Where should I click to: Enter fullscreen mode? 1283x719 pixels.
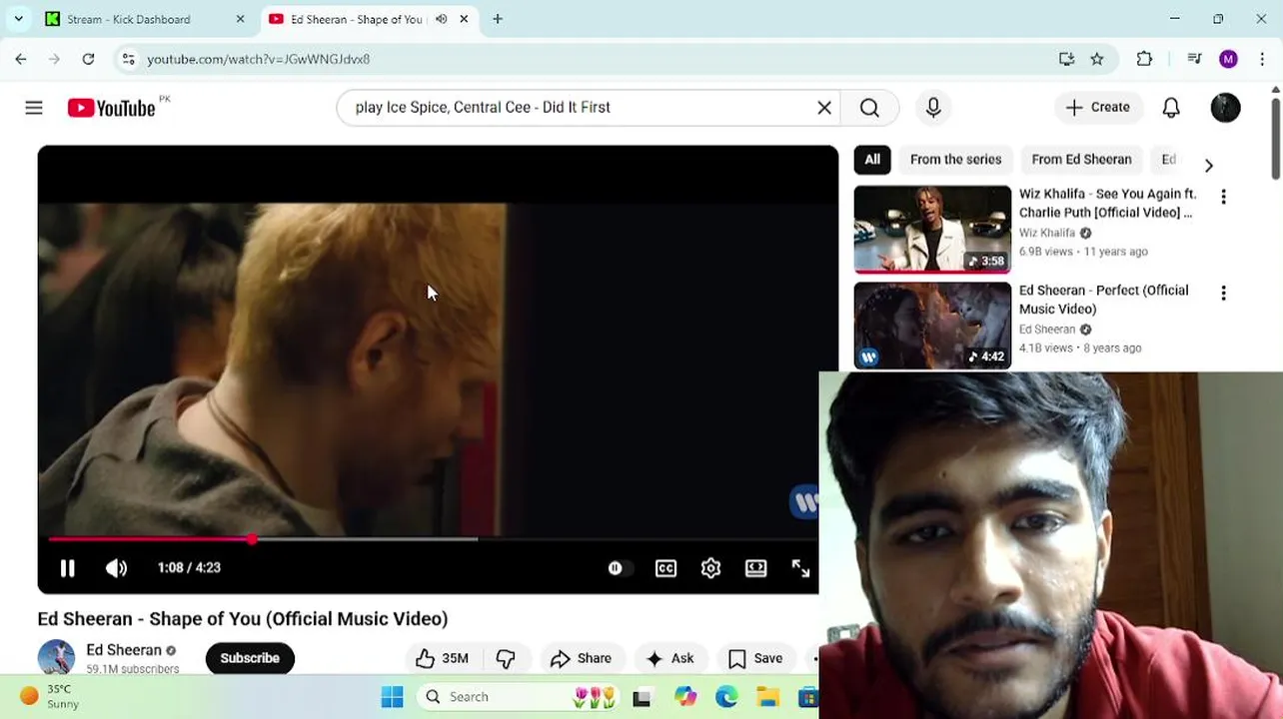click(x=800, y=568)
